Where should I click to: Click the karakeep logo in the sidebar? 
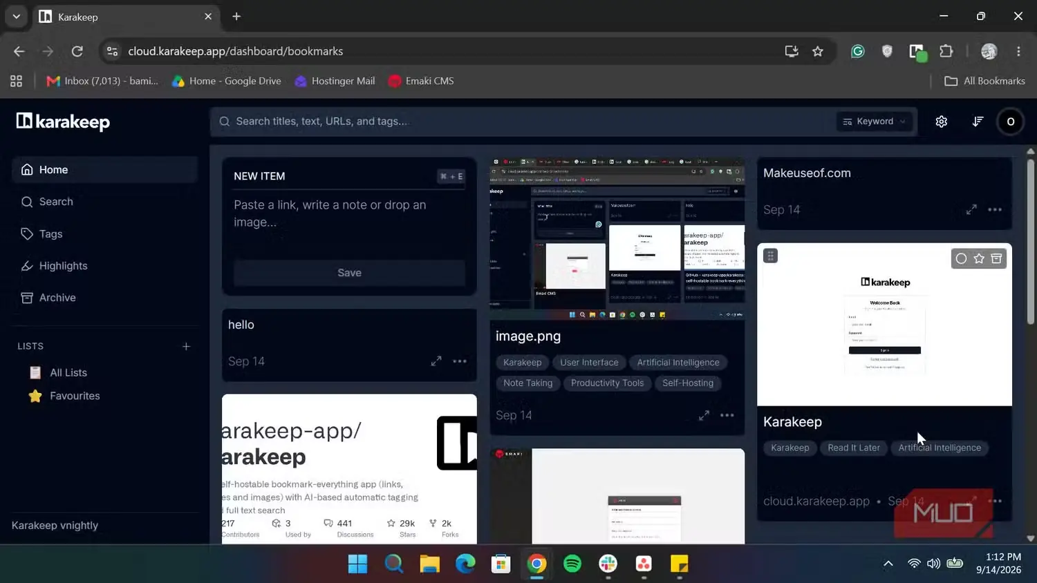(64, 122)
